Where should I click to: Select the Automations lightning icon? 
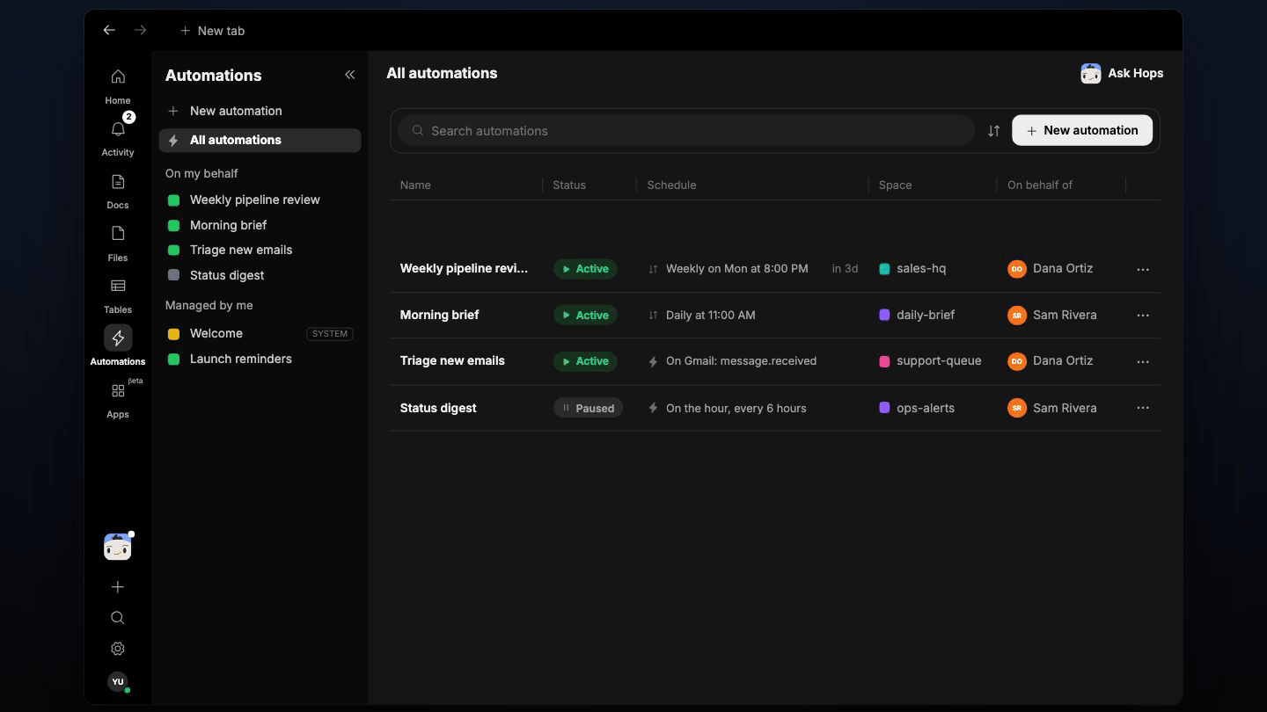(x=118, y=338)
